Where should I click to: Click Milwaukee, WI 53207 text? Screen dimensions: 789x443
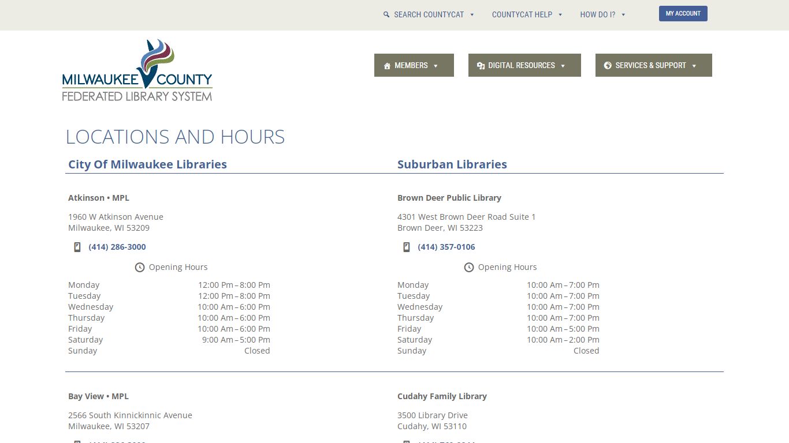tap(109, 426)
